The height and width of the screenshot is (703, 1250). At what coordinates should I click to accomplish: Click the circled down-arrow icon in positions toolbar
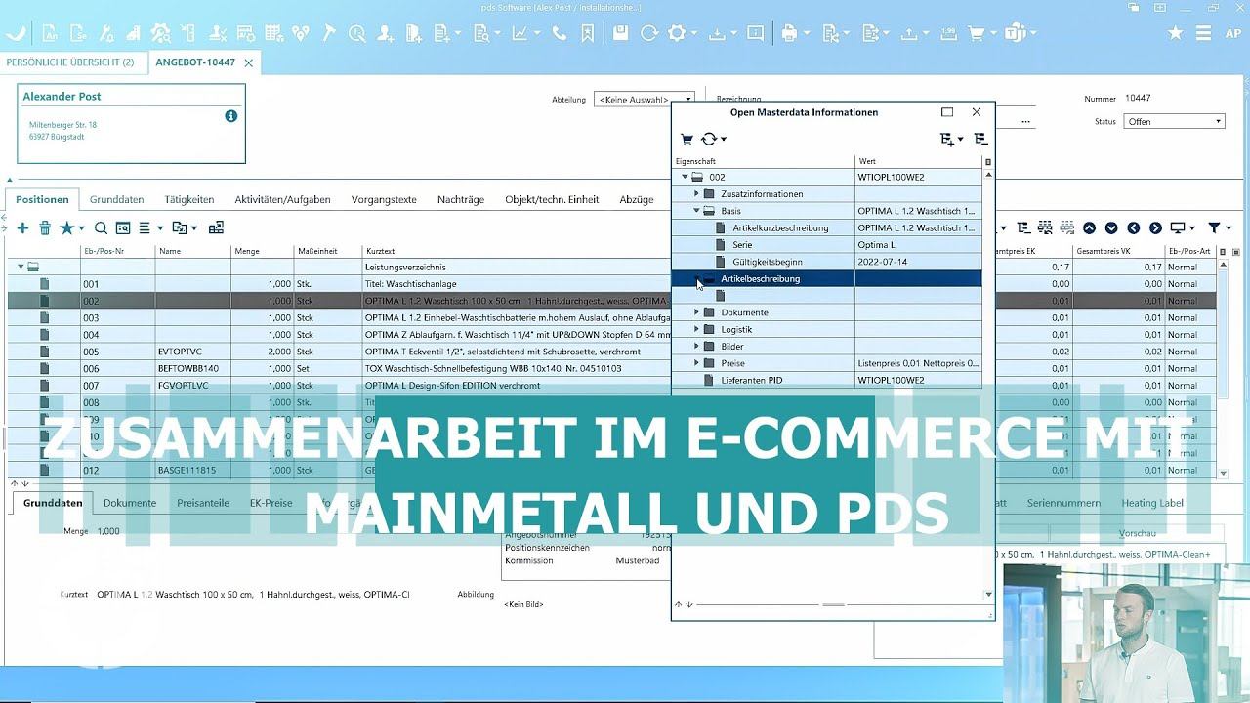(x=1111, y=227)
